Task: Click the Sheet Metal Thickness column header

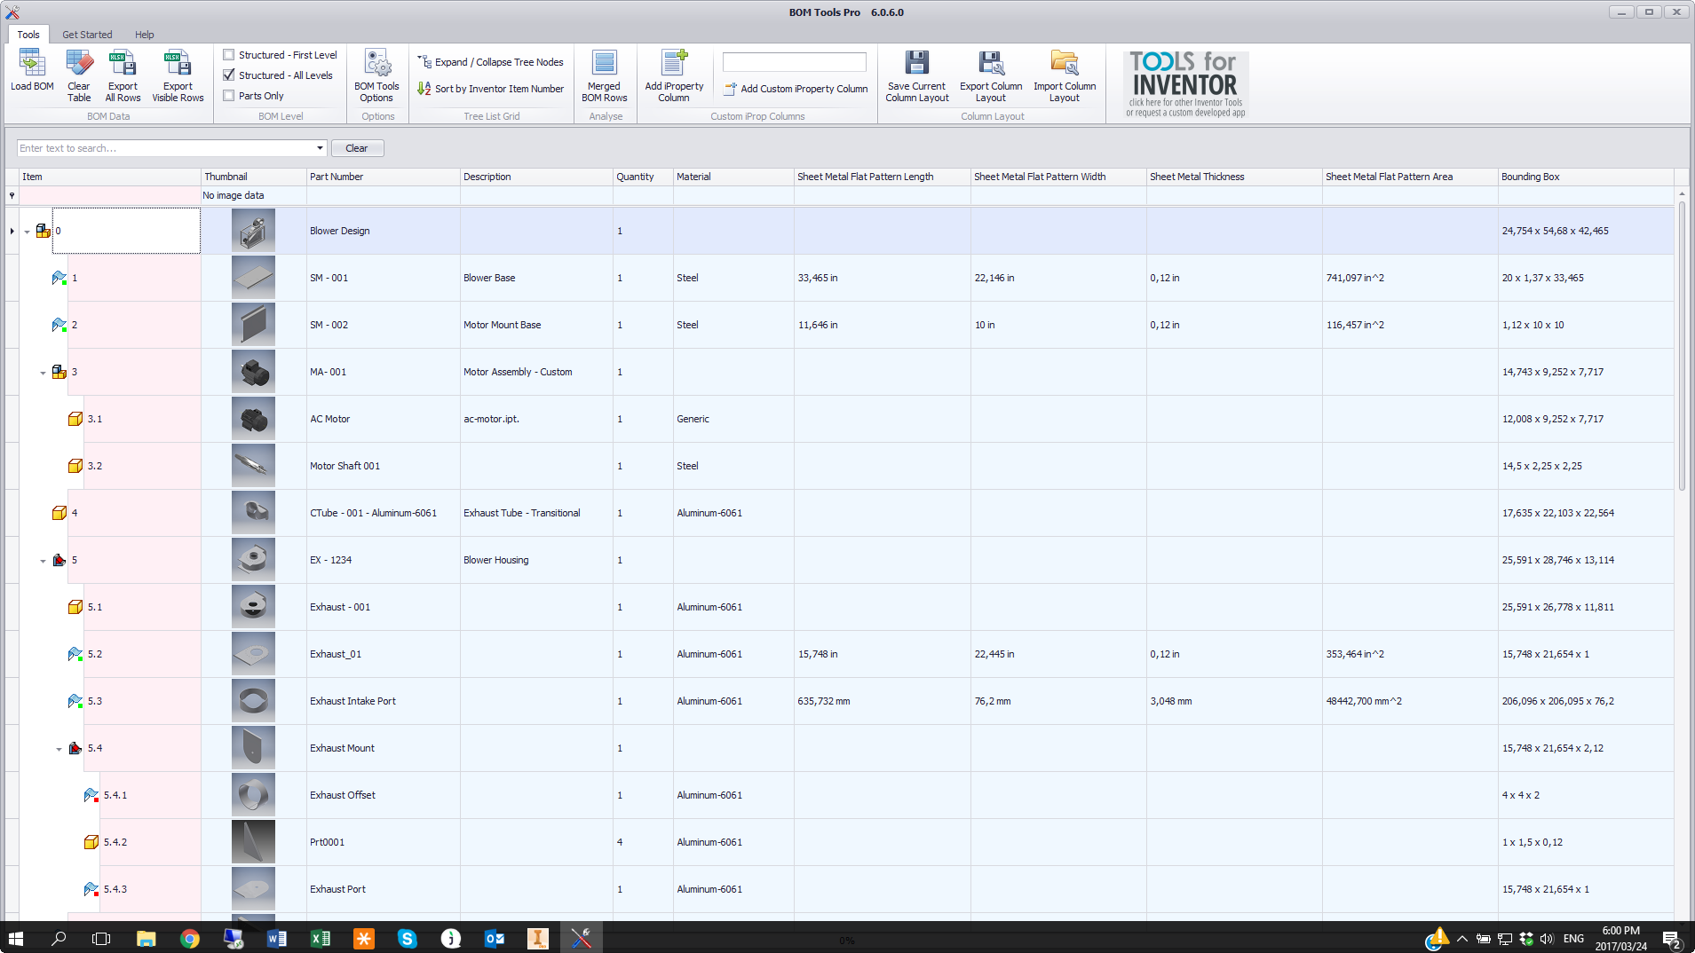Action: (1233, 177)
